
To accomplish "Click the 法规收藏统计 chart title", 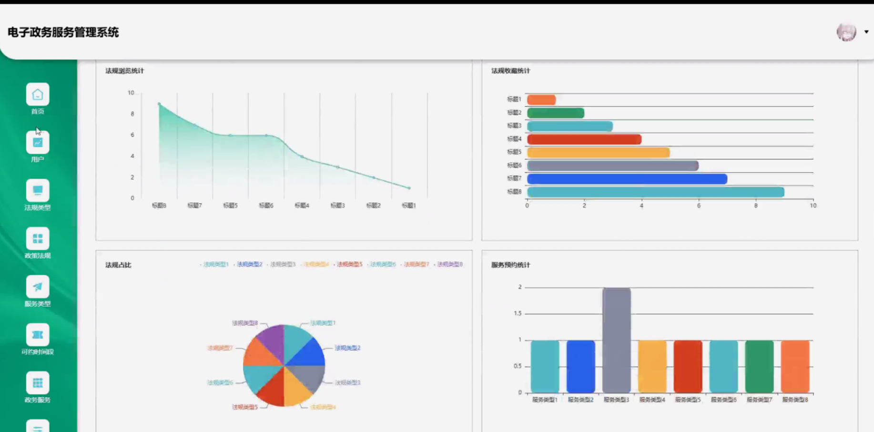I will click(510, 71).
